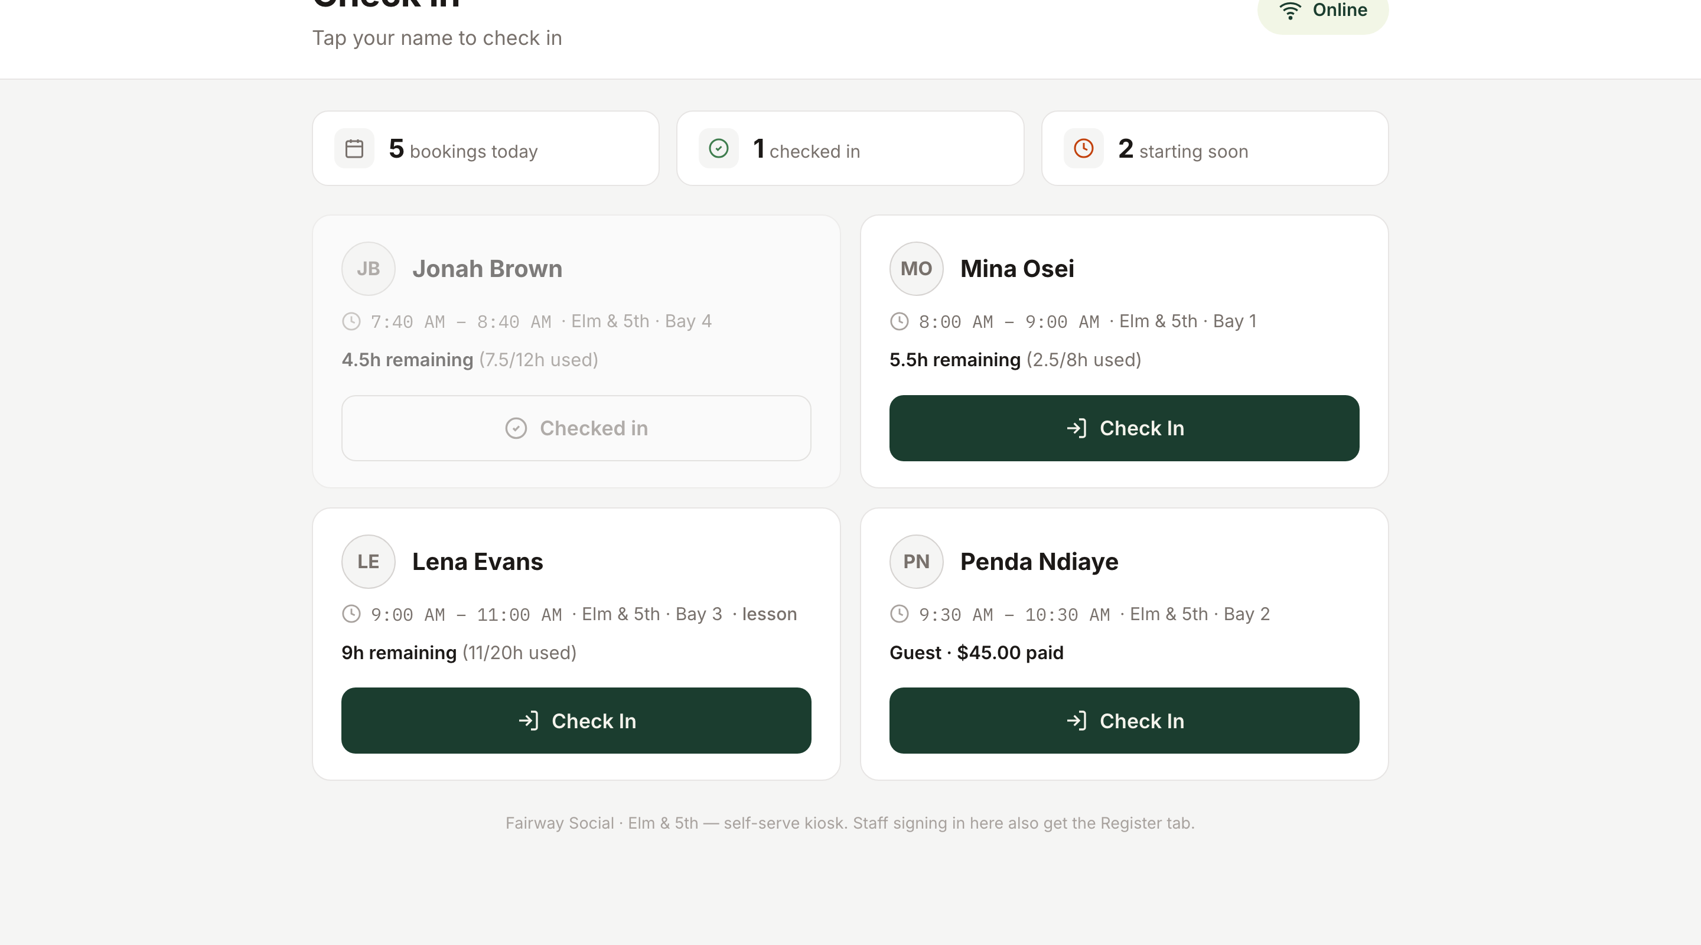Click the green checkmark icon for checked in
1701x945 pixels.
(718, 149)
